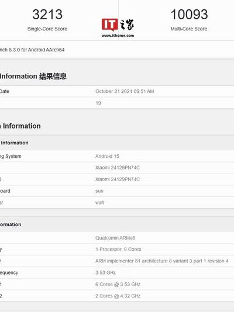This screenshot has width=234, height=312.
Task: Click the Android AArch64 version text
Action: [32, 50]
